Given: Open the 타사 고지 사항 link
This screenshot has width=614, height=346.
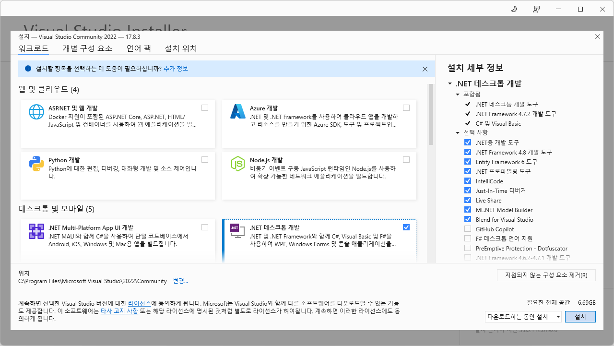Looking at the screenshot, I should coord(119,311).
